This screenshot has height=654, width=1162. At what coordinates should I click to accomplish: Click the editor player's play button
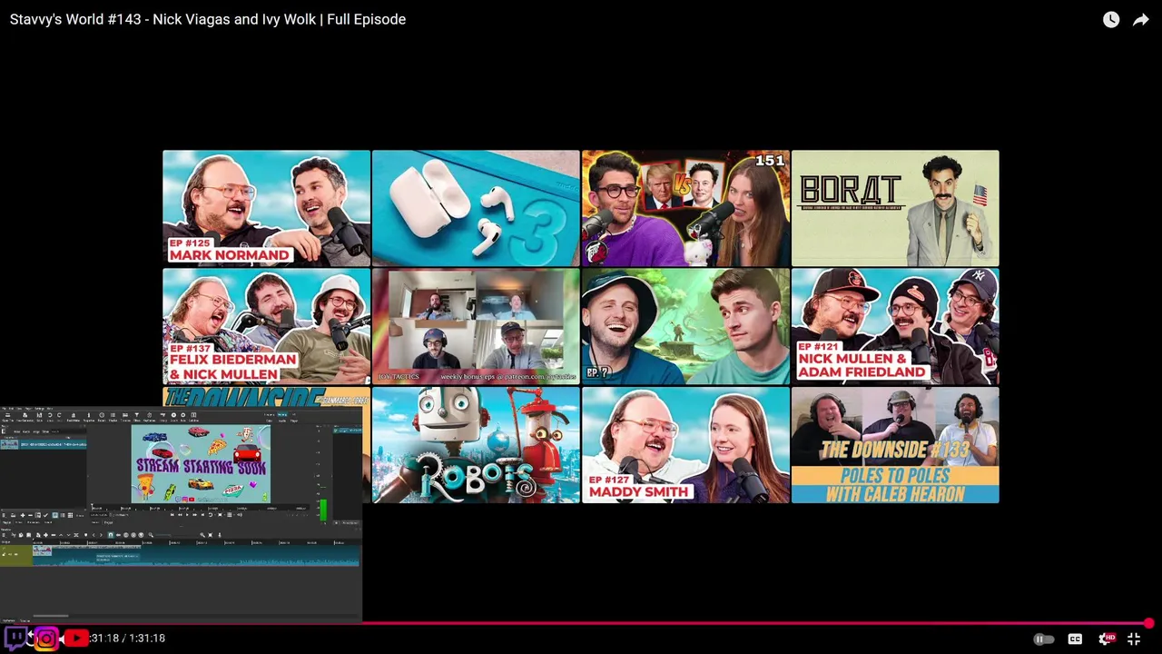pyautogui.click(x=187, y=515)
